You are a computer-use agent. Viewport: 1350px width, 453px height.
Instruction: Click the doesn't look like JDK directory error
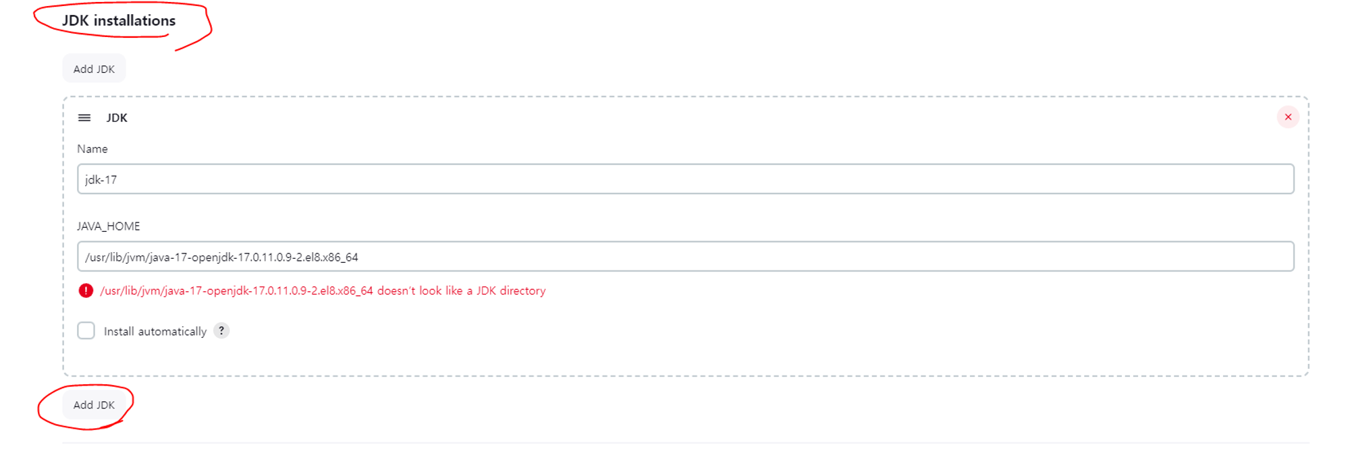tap(462, 291)
